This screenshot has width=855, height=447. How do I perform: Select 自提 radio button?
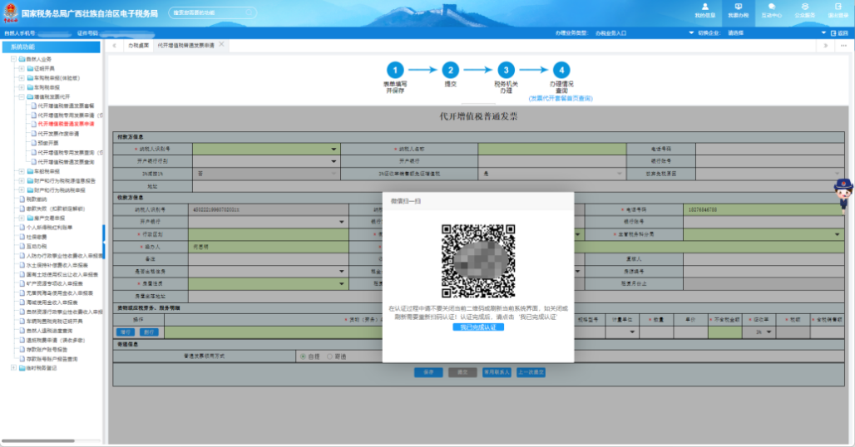(304, 356)
